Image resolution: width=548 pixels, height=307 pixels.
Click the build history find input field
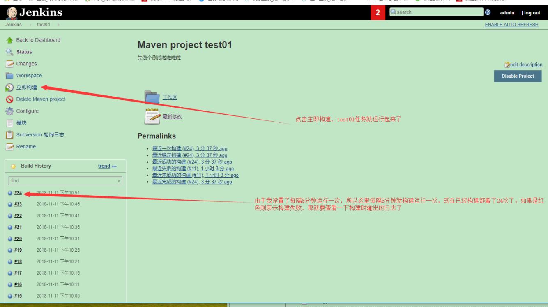[62, 181]
